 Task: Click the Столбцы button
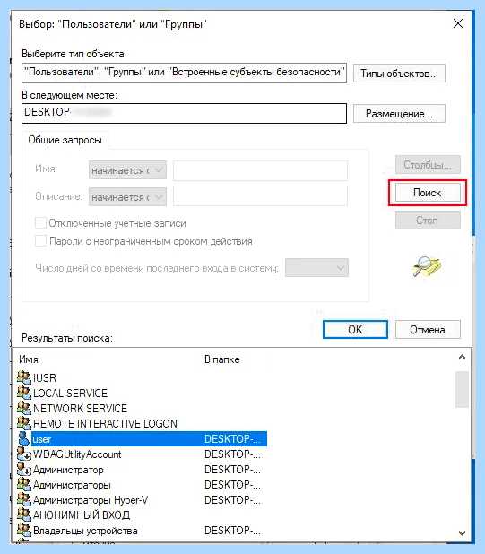click(428, 165)
